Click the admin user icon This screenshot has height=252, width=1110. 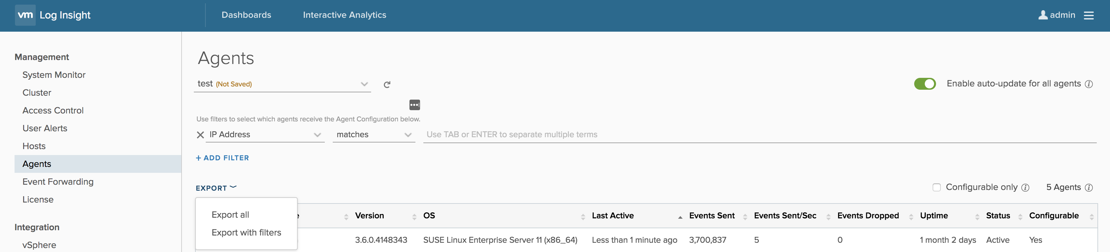1043,15
